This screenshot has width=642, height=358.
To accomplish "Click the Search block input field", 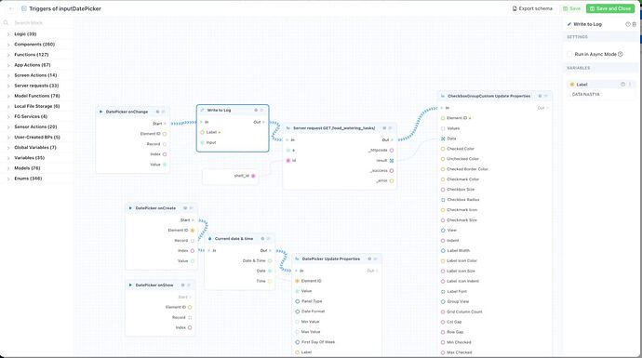I will coord(39,23).
